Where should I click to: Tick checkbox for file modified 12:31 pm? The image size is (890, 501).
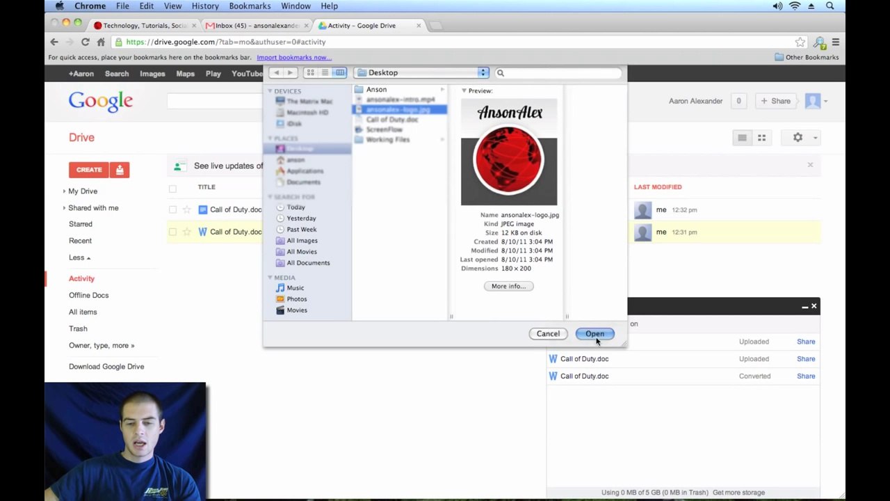[172, 232]
